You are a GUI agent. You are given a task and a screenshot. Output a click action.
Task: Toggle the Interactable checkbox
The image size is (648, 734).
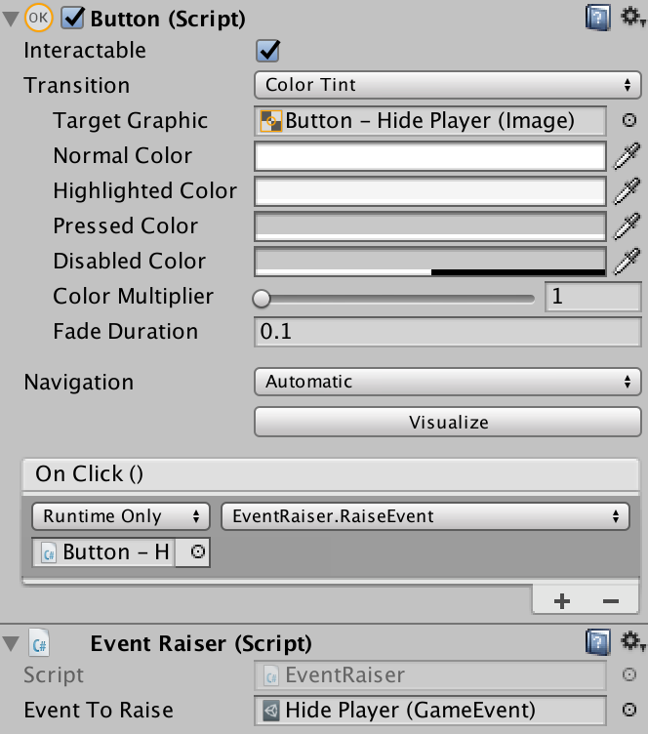tap(267, 51)
